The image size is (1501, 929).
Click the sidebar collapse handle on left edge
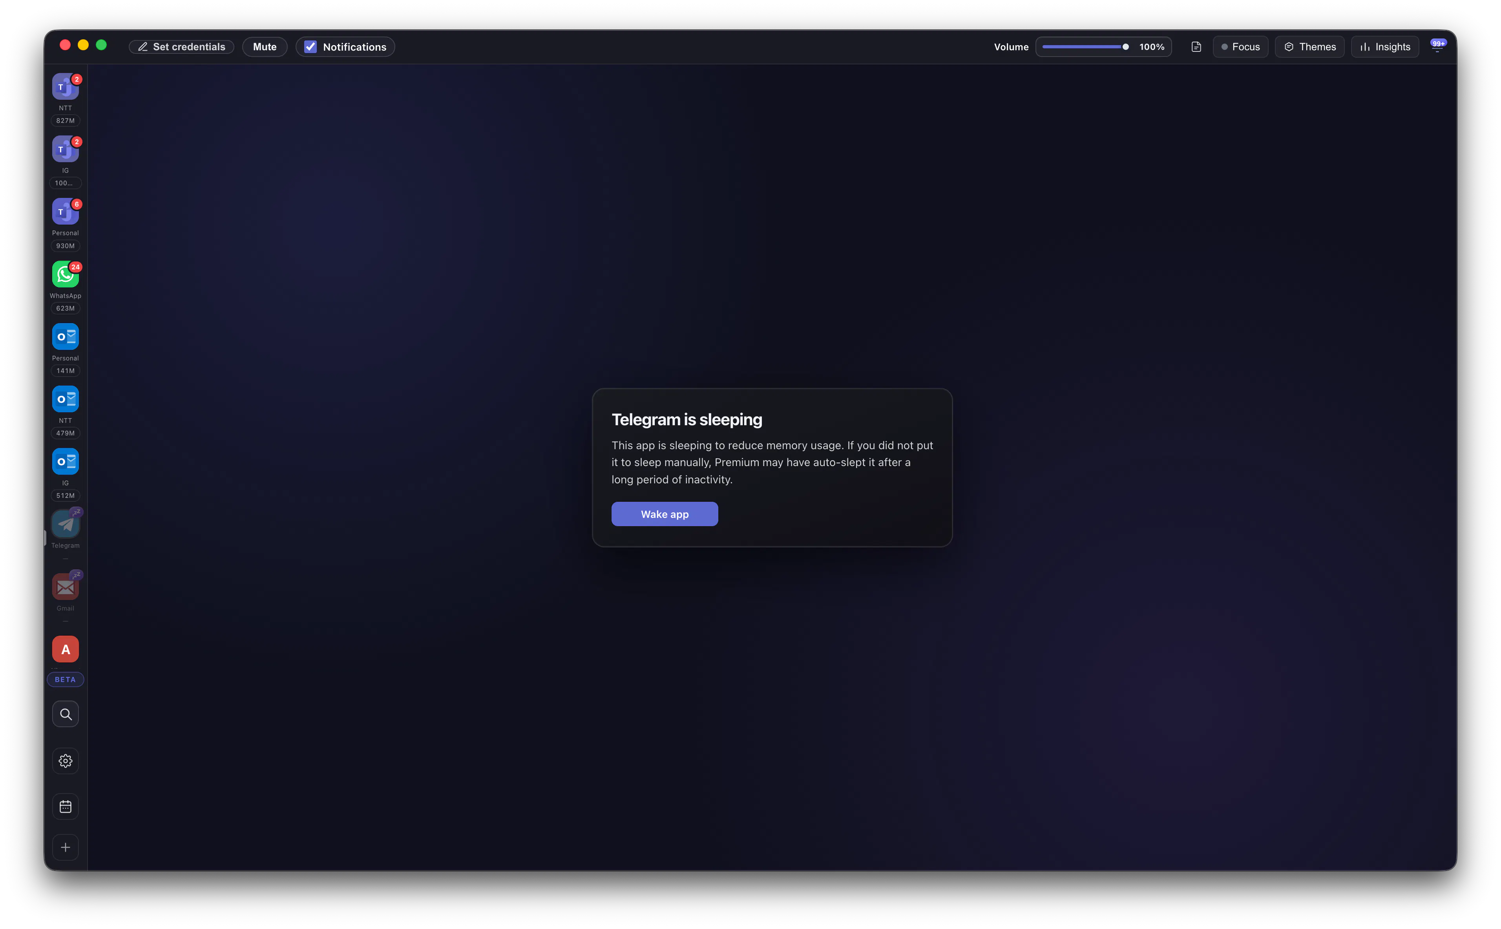(45, 538)
